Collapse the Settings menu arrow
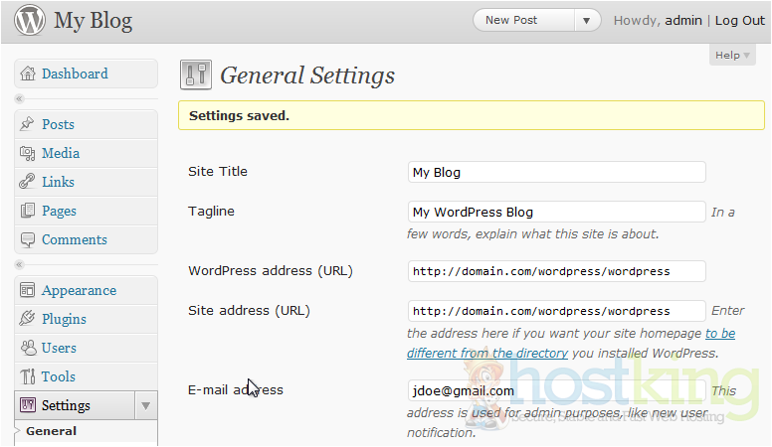Image resolution: width=772 pixels, height=447 pixels. click(x=145, y=405)
